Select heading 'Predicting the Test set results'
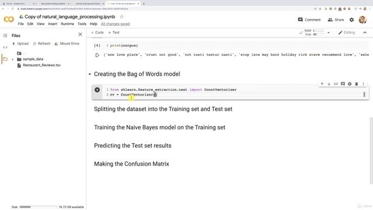Image resolution: width=373 pixels, height=210 pixels. pyautogui.click(x=132, y=146)
